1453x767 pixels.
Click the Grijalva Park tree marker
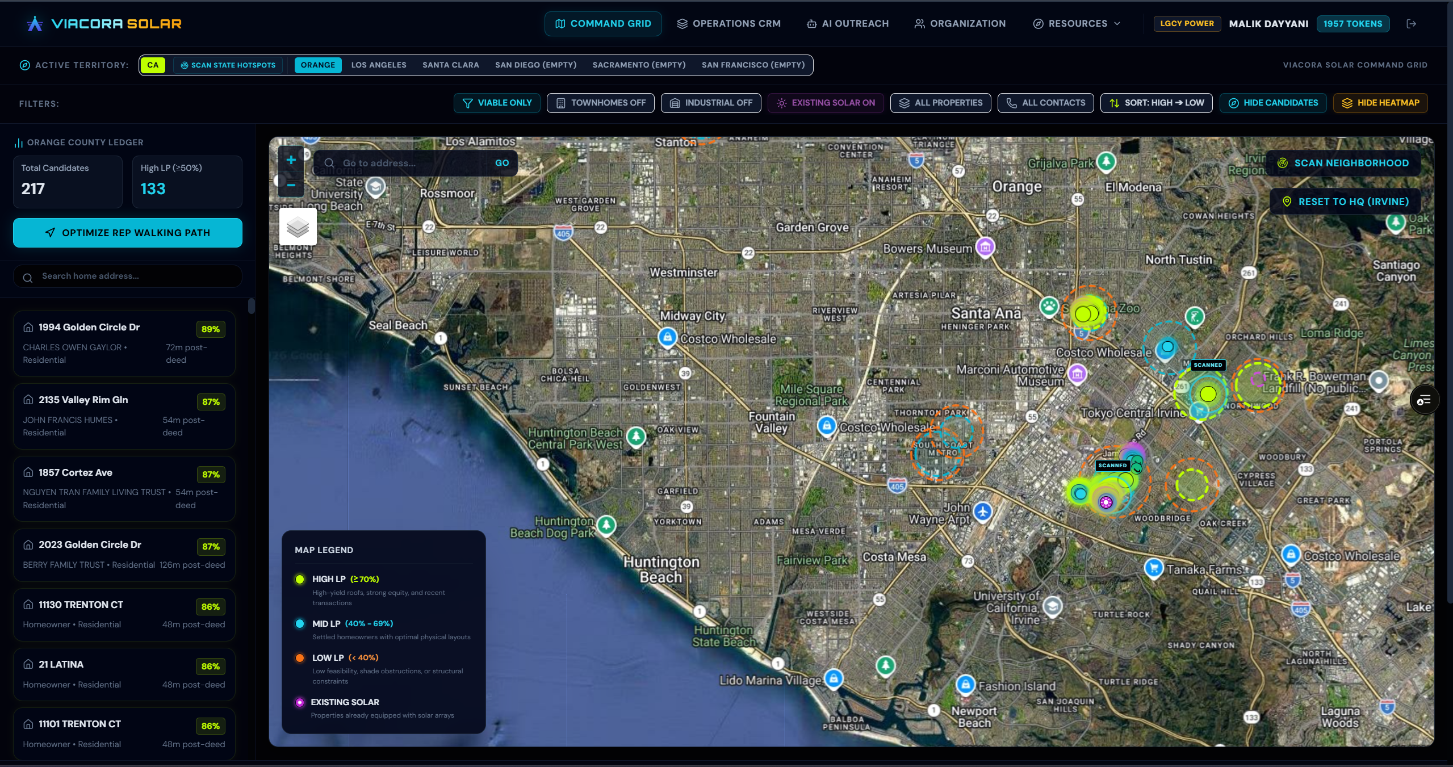click(x=1106, y=162)
